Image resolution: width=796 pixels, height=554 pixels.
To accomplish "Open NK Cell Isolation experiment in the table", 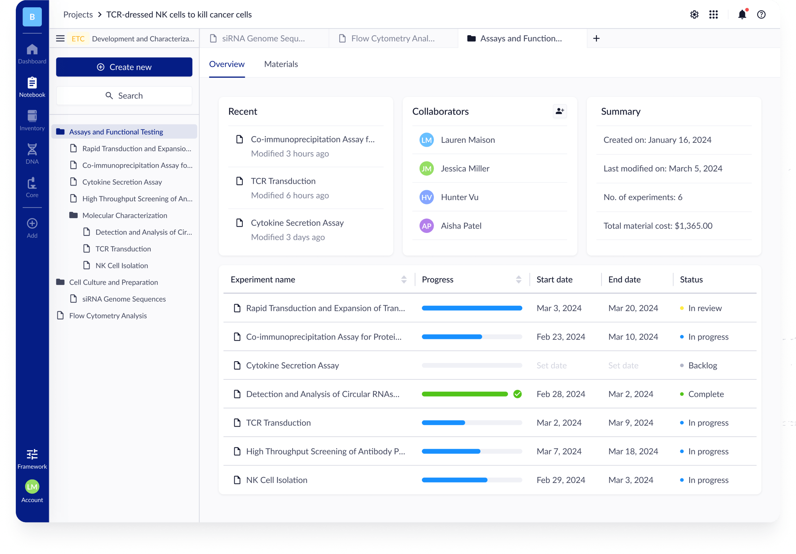I will (276, 480).
